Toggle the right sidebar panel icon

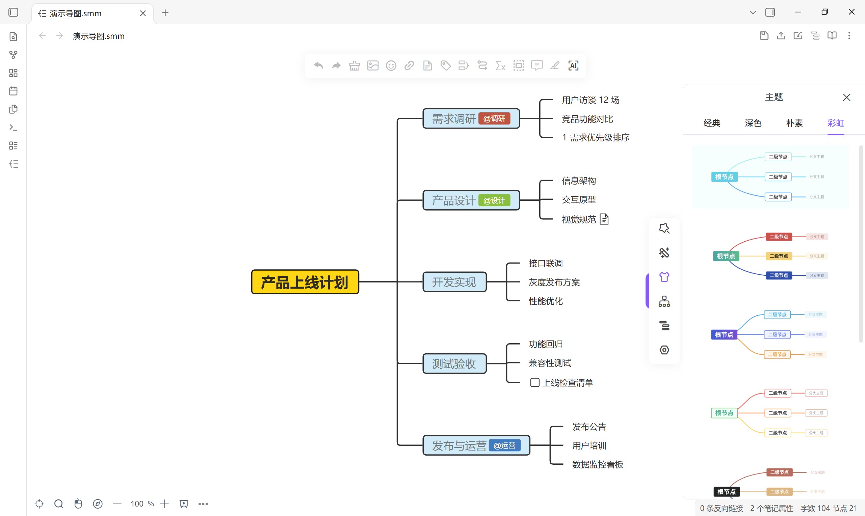coord(770,12)
